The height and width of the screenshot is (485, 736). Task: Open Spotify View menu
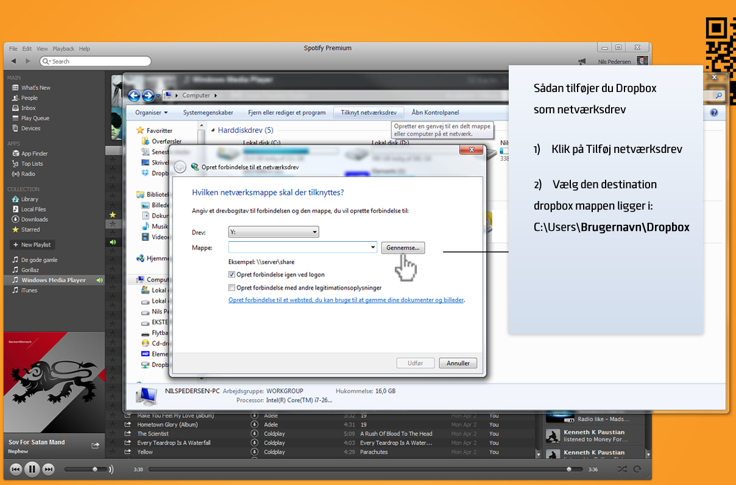(x=42, y=49)
